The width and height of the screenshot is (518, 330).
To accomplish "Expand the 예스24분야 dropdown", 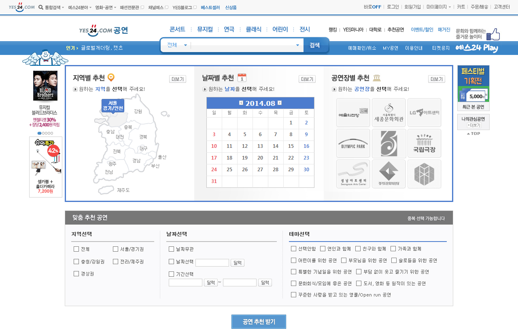I will click(x=90, y=7).
